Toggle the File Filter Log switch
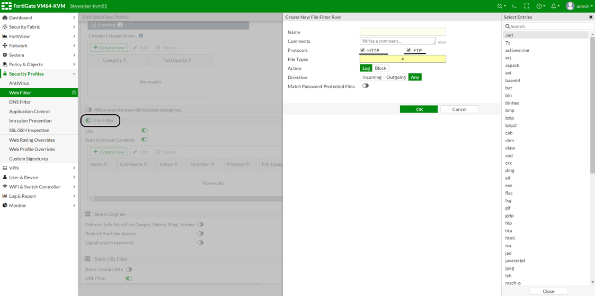This screenshot has height=296, width=595. tap(144, 130)
